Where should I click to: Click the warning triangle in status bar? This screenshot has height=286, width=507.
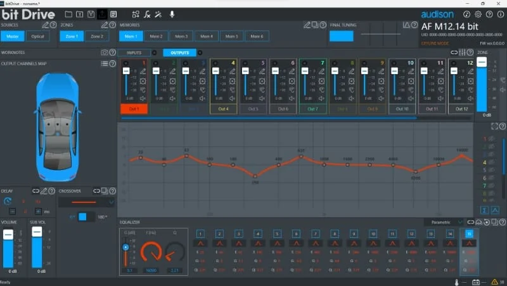click(495, 282)
